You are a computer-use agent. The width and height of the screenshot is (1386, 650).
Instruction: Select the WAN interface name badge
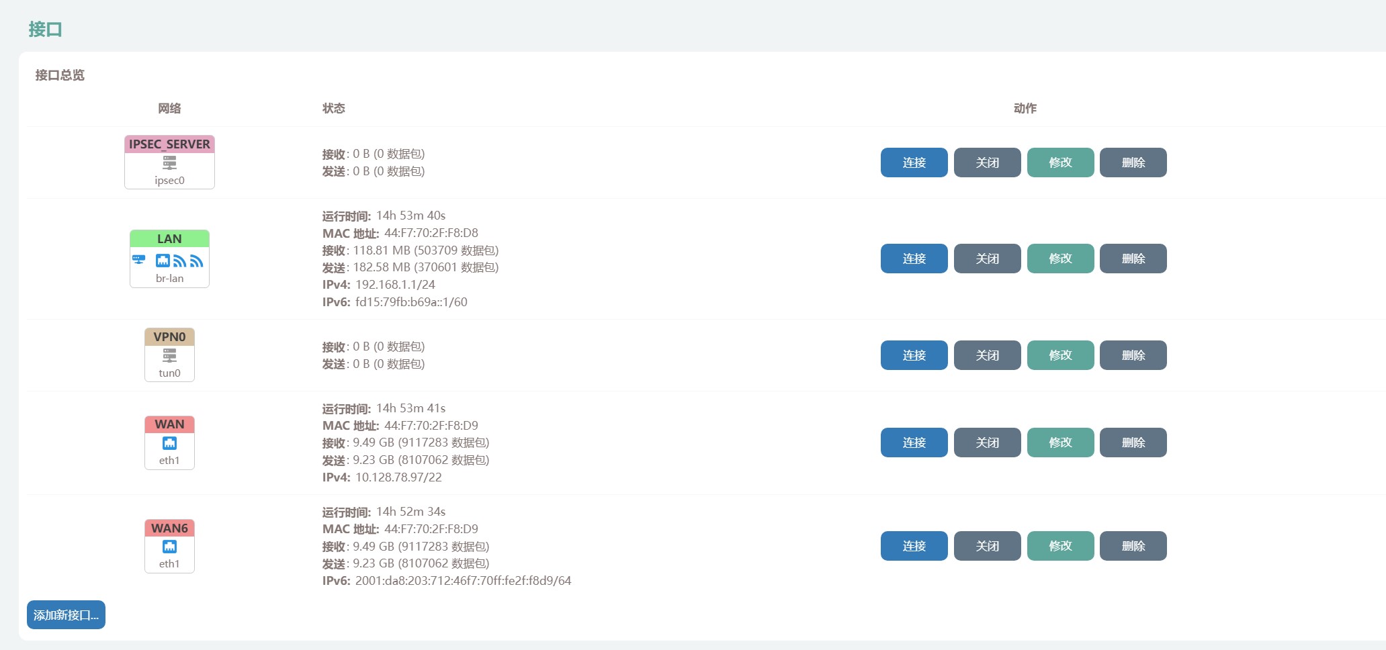tap(169, 424)
